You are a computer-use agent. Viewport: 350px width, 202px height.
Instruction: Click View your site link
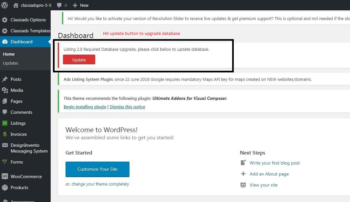(x=263, y=185)
